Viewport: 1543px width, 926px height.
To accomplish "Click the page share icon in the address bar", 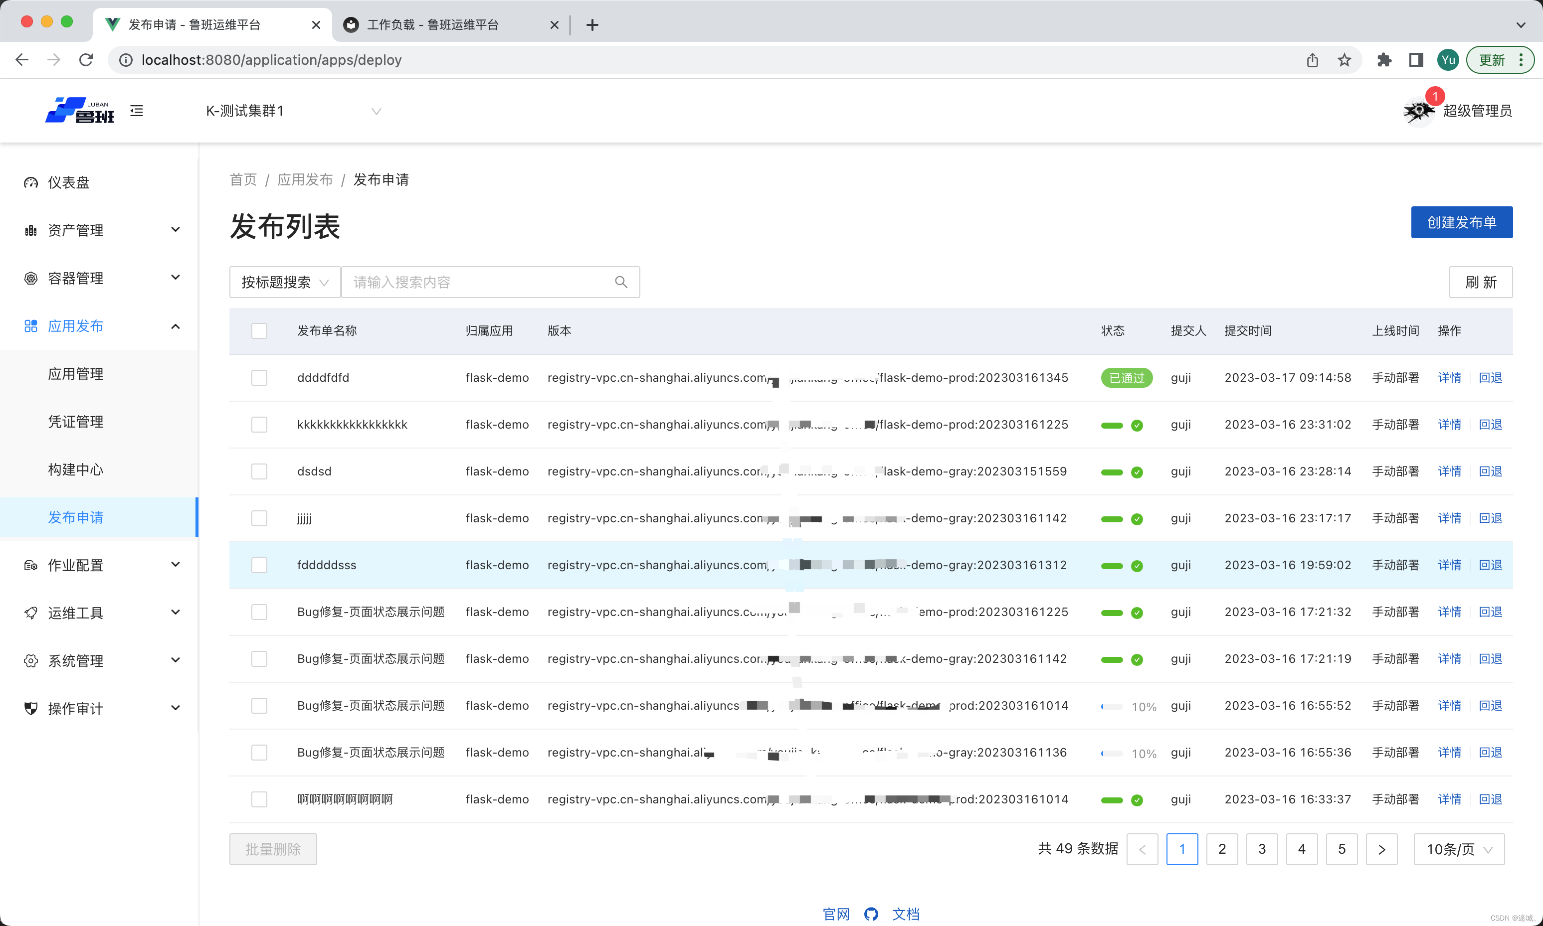I will 1312,60.
